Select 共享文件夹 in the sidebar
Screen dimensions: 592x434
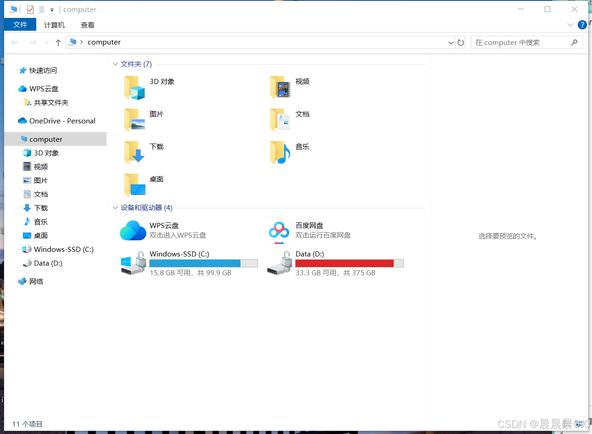(x=51, y=102)
